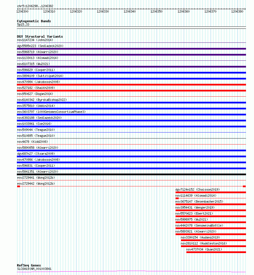This screenshot has height=275, width=254.
Task: Open nsv5893921 (Almarri2020) variant
Action: pyautogui.click(x=196, y=231)
